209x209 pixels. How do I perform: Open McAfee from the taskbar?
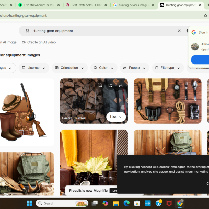169,203
